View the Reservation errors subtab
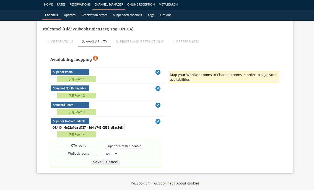Viewport: 314px width, 190px height. [x=94, y=15]
